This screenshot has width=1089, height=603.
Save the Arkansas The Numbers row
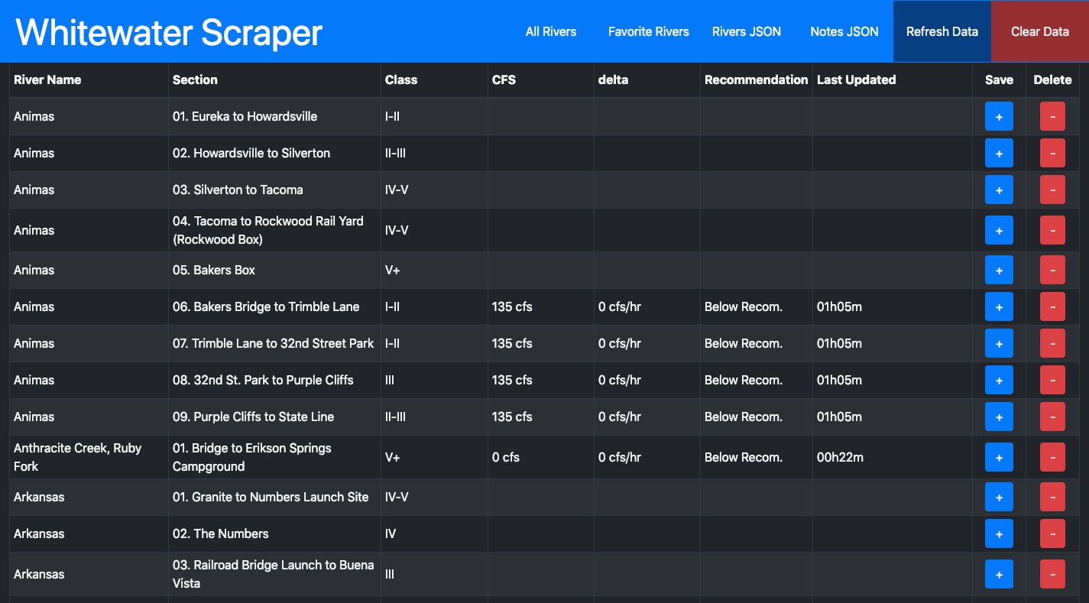coord(999,533)
